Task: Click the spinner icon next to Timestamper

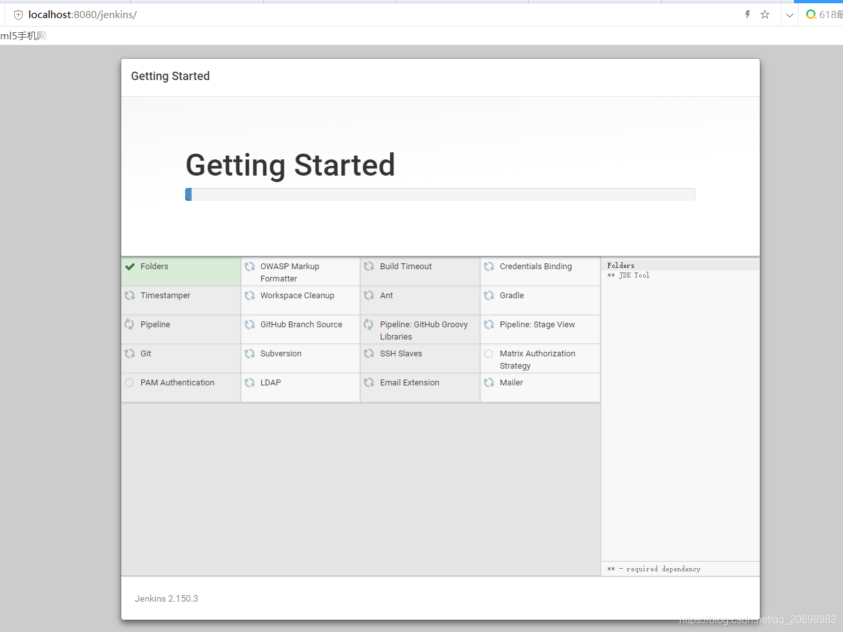Action: (130, 296)
